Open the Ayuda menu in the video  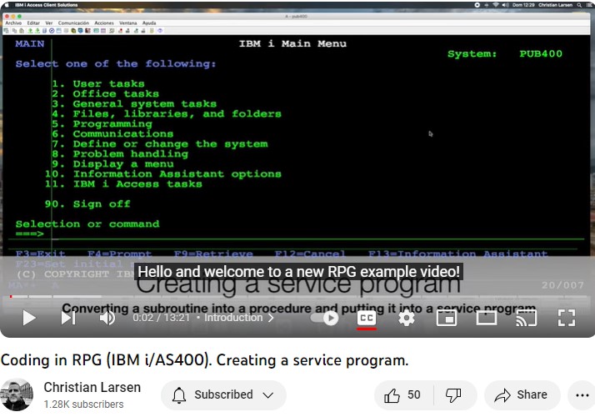click(149, 23)
